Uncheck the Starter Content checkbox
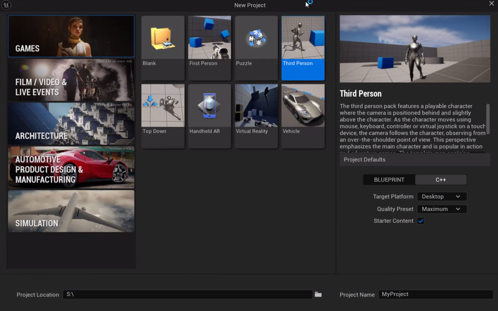 421,221
